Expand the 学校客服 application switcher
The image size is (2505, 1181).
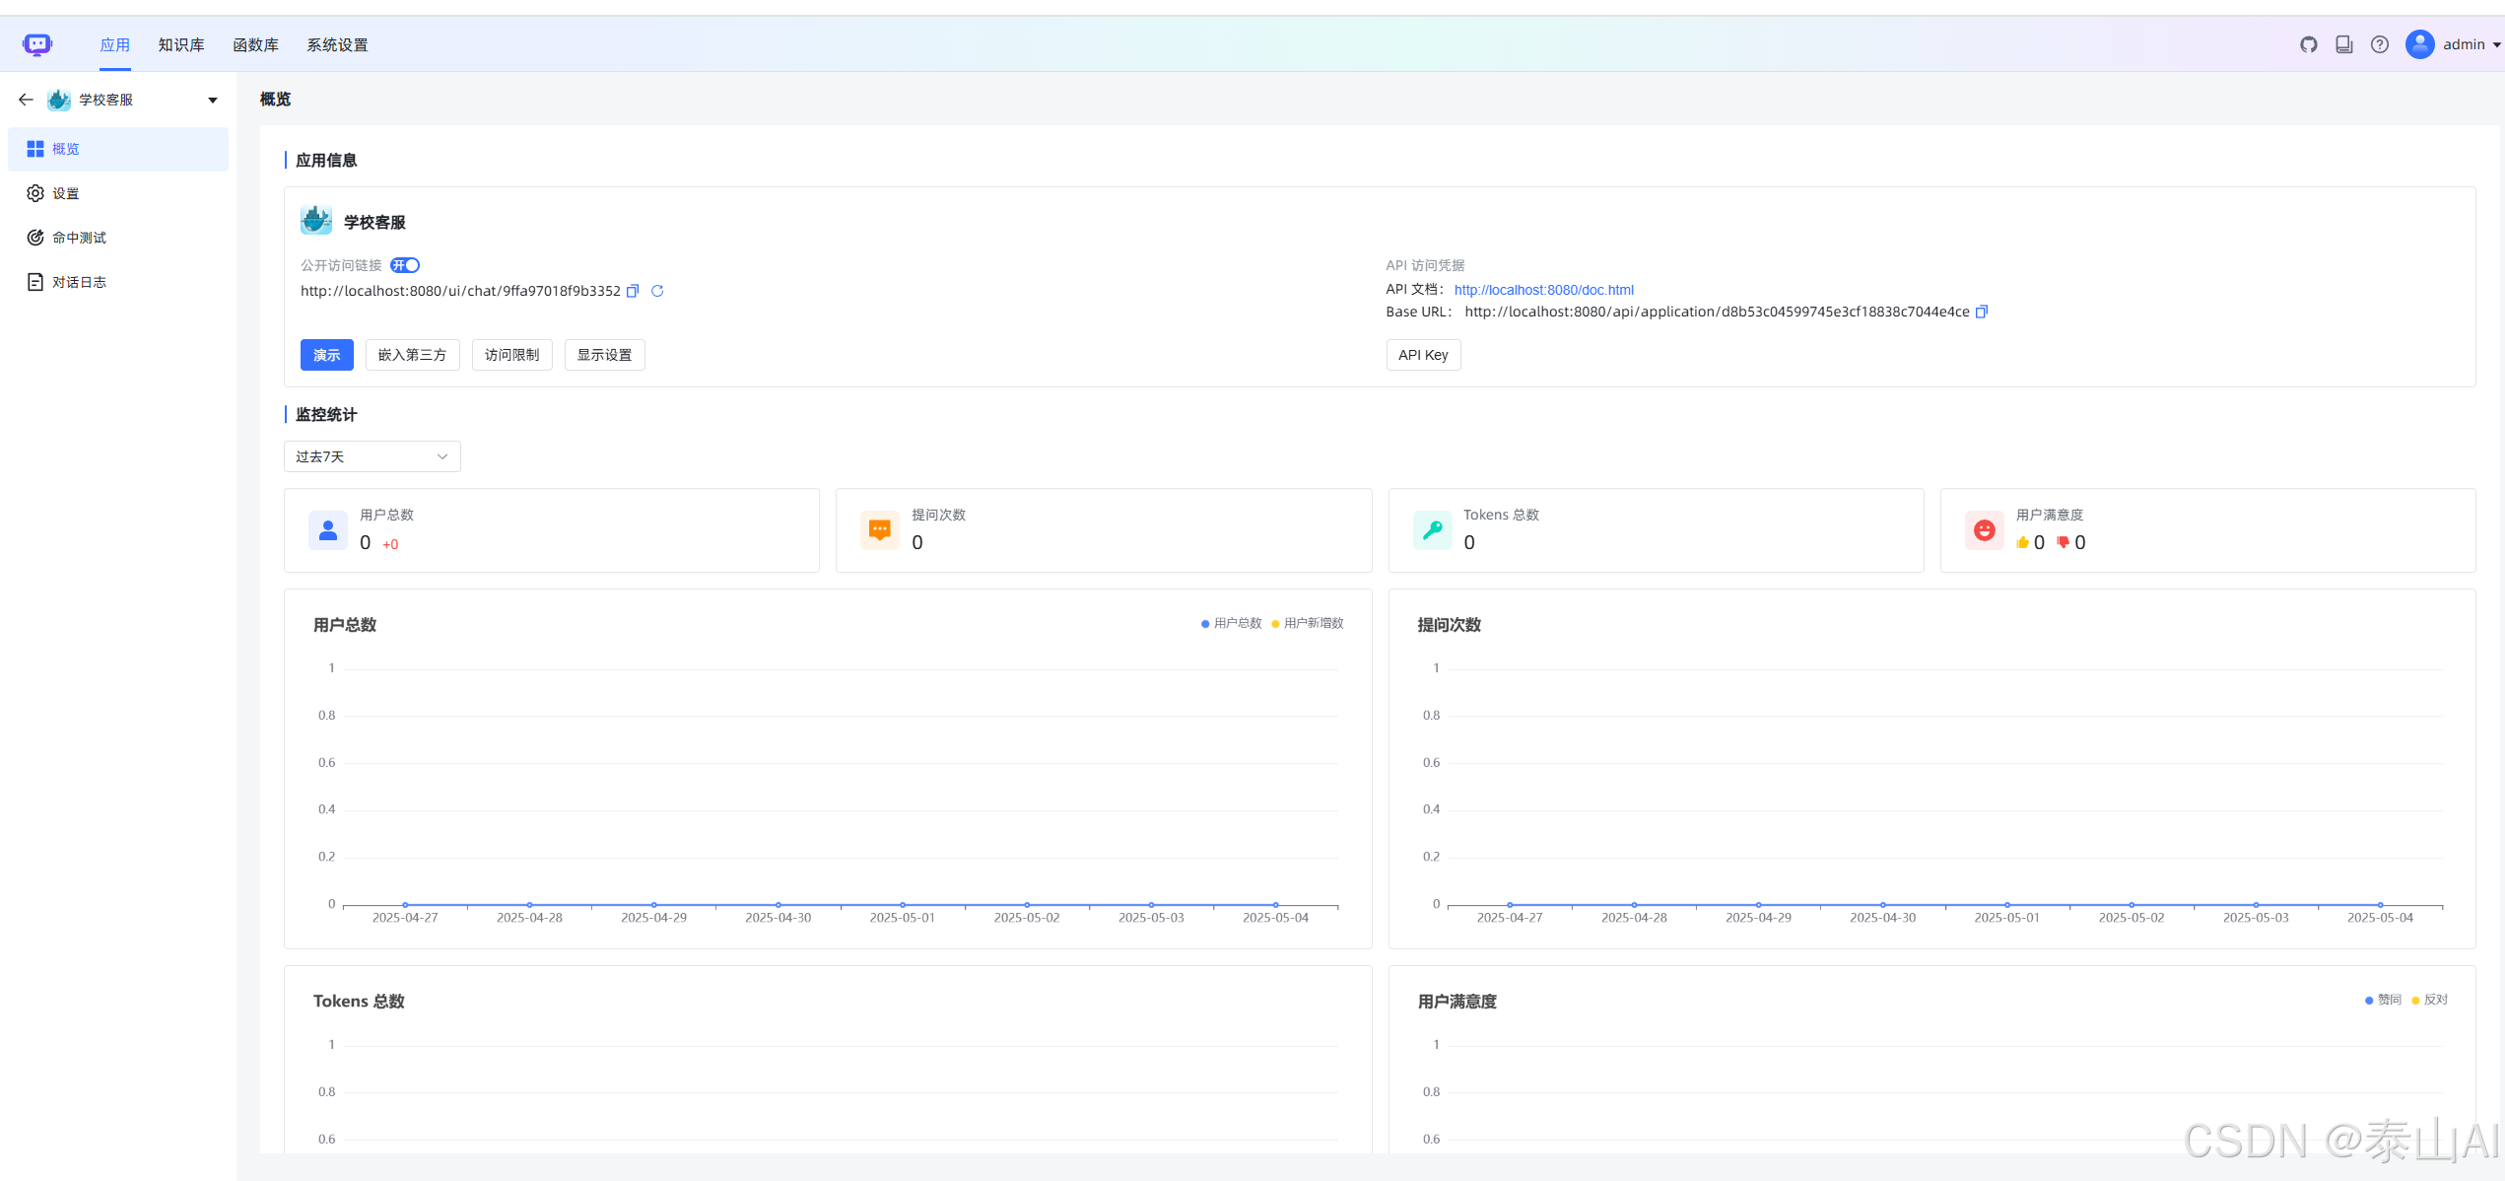click(x=212, y=100)
